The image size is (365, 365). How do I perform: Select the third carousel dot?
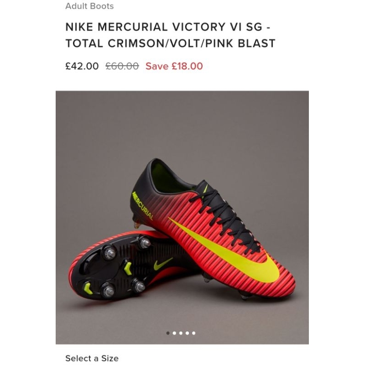coord(181,333)
